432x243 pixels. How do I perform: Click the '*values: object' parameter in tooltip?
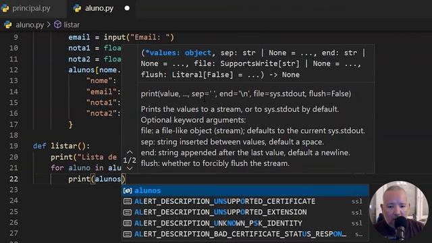178,53
